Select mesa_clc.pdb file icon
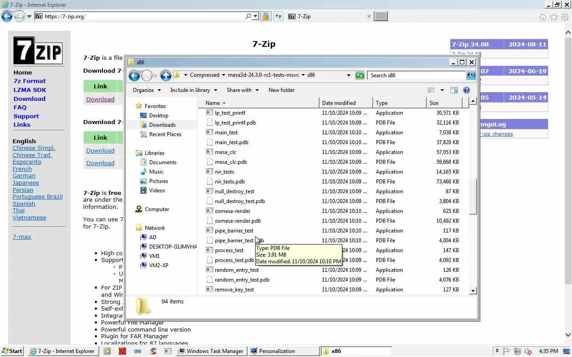Image resolution: width=572 pixels, height=357 pixels. [x=210, y=162]
